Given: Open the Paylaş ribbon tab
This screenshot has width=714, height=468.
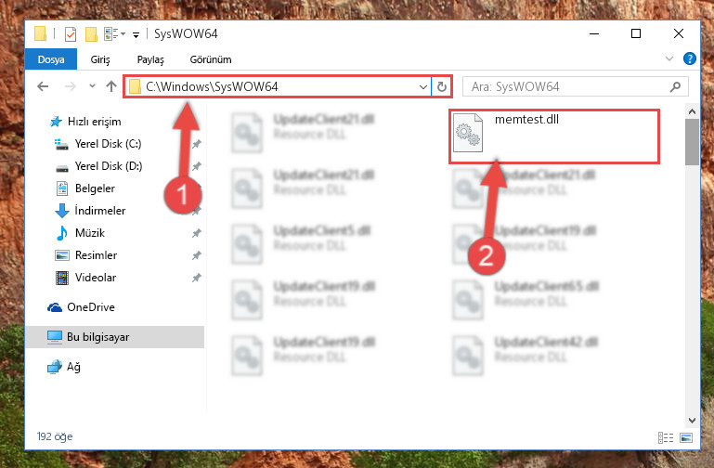Looking at the screenshot, I should tap(150, 59).
